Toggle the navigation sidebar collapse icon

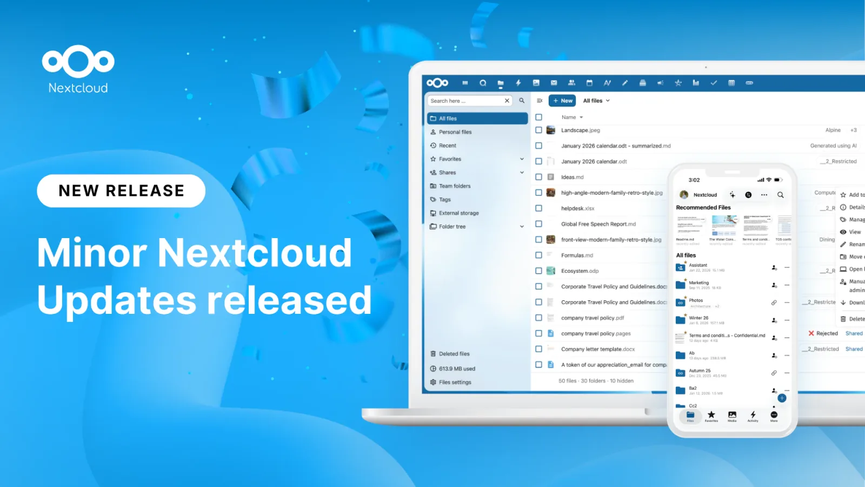click(x=540, y=101)
